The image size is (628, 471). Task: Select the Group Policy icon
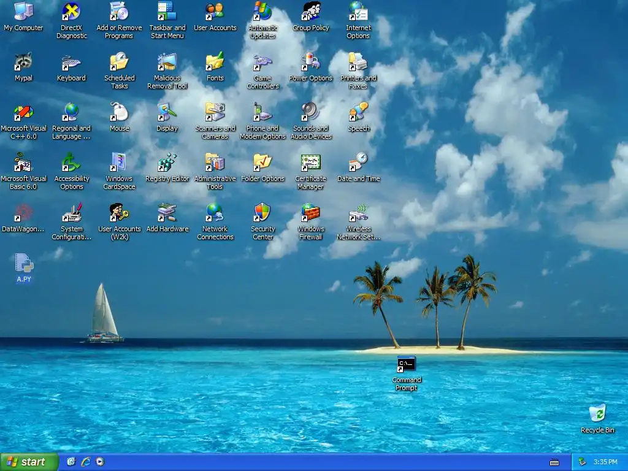[310, 12]
